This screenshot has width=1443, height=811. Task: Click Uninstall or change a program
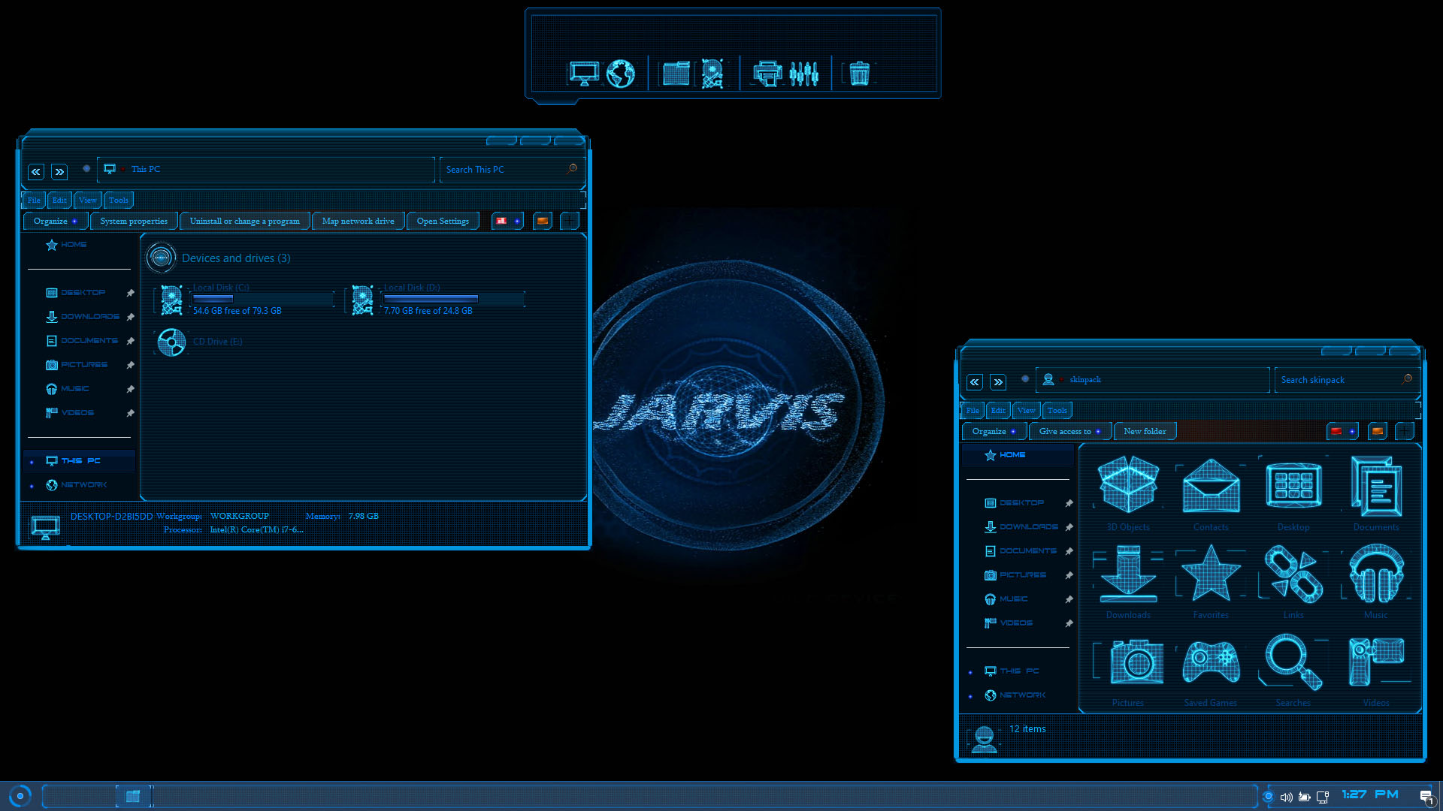(244, 221)
